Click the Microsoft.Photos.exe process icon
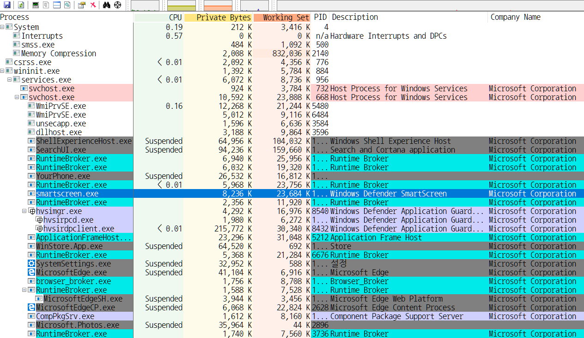 [x=31, y=325]
